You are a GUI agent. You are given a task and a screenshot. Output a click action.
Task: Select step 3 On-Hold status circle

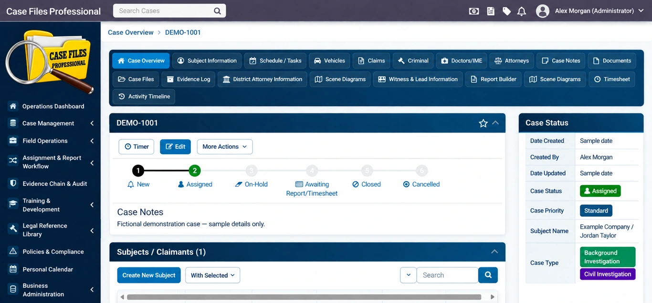(x=252, y=171)
